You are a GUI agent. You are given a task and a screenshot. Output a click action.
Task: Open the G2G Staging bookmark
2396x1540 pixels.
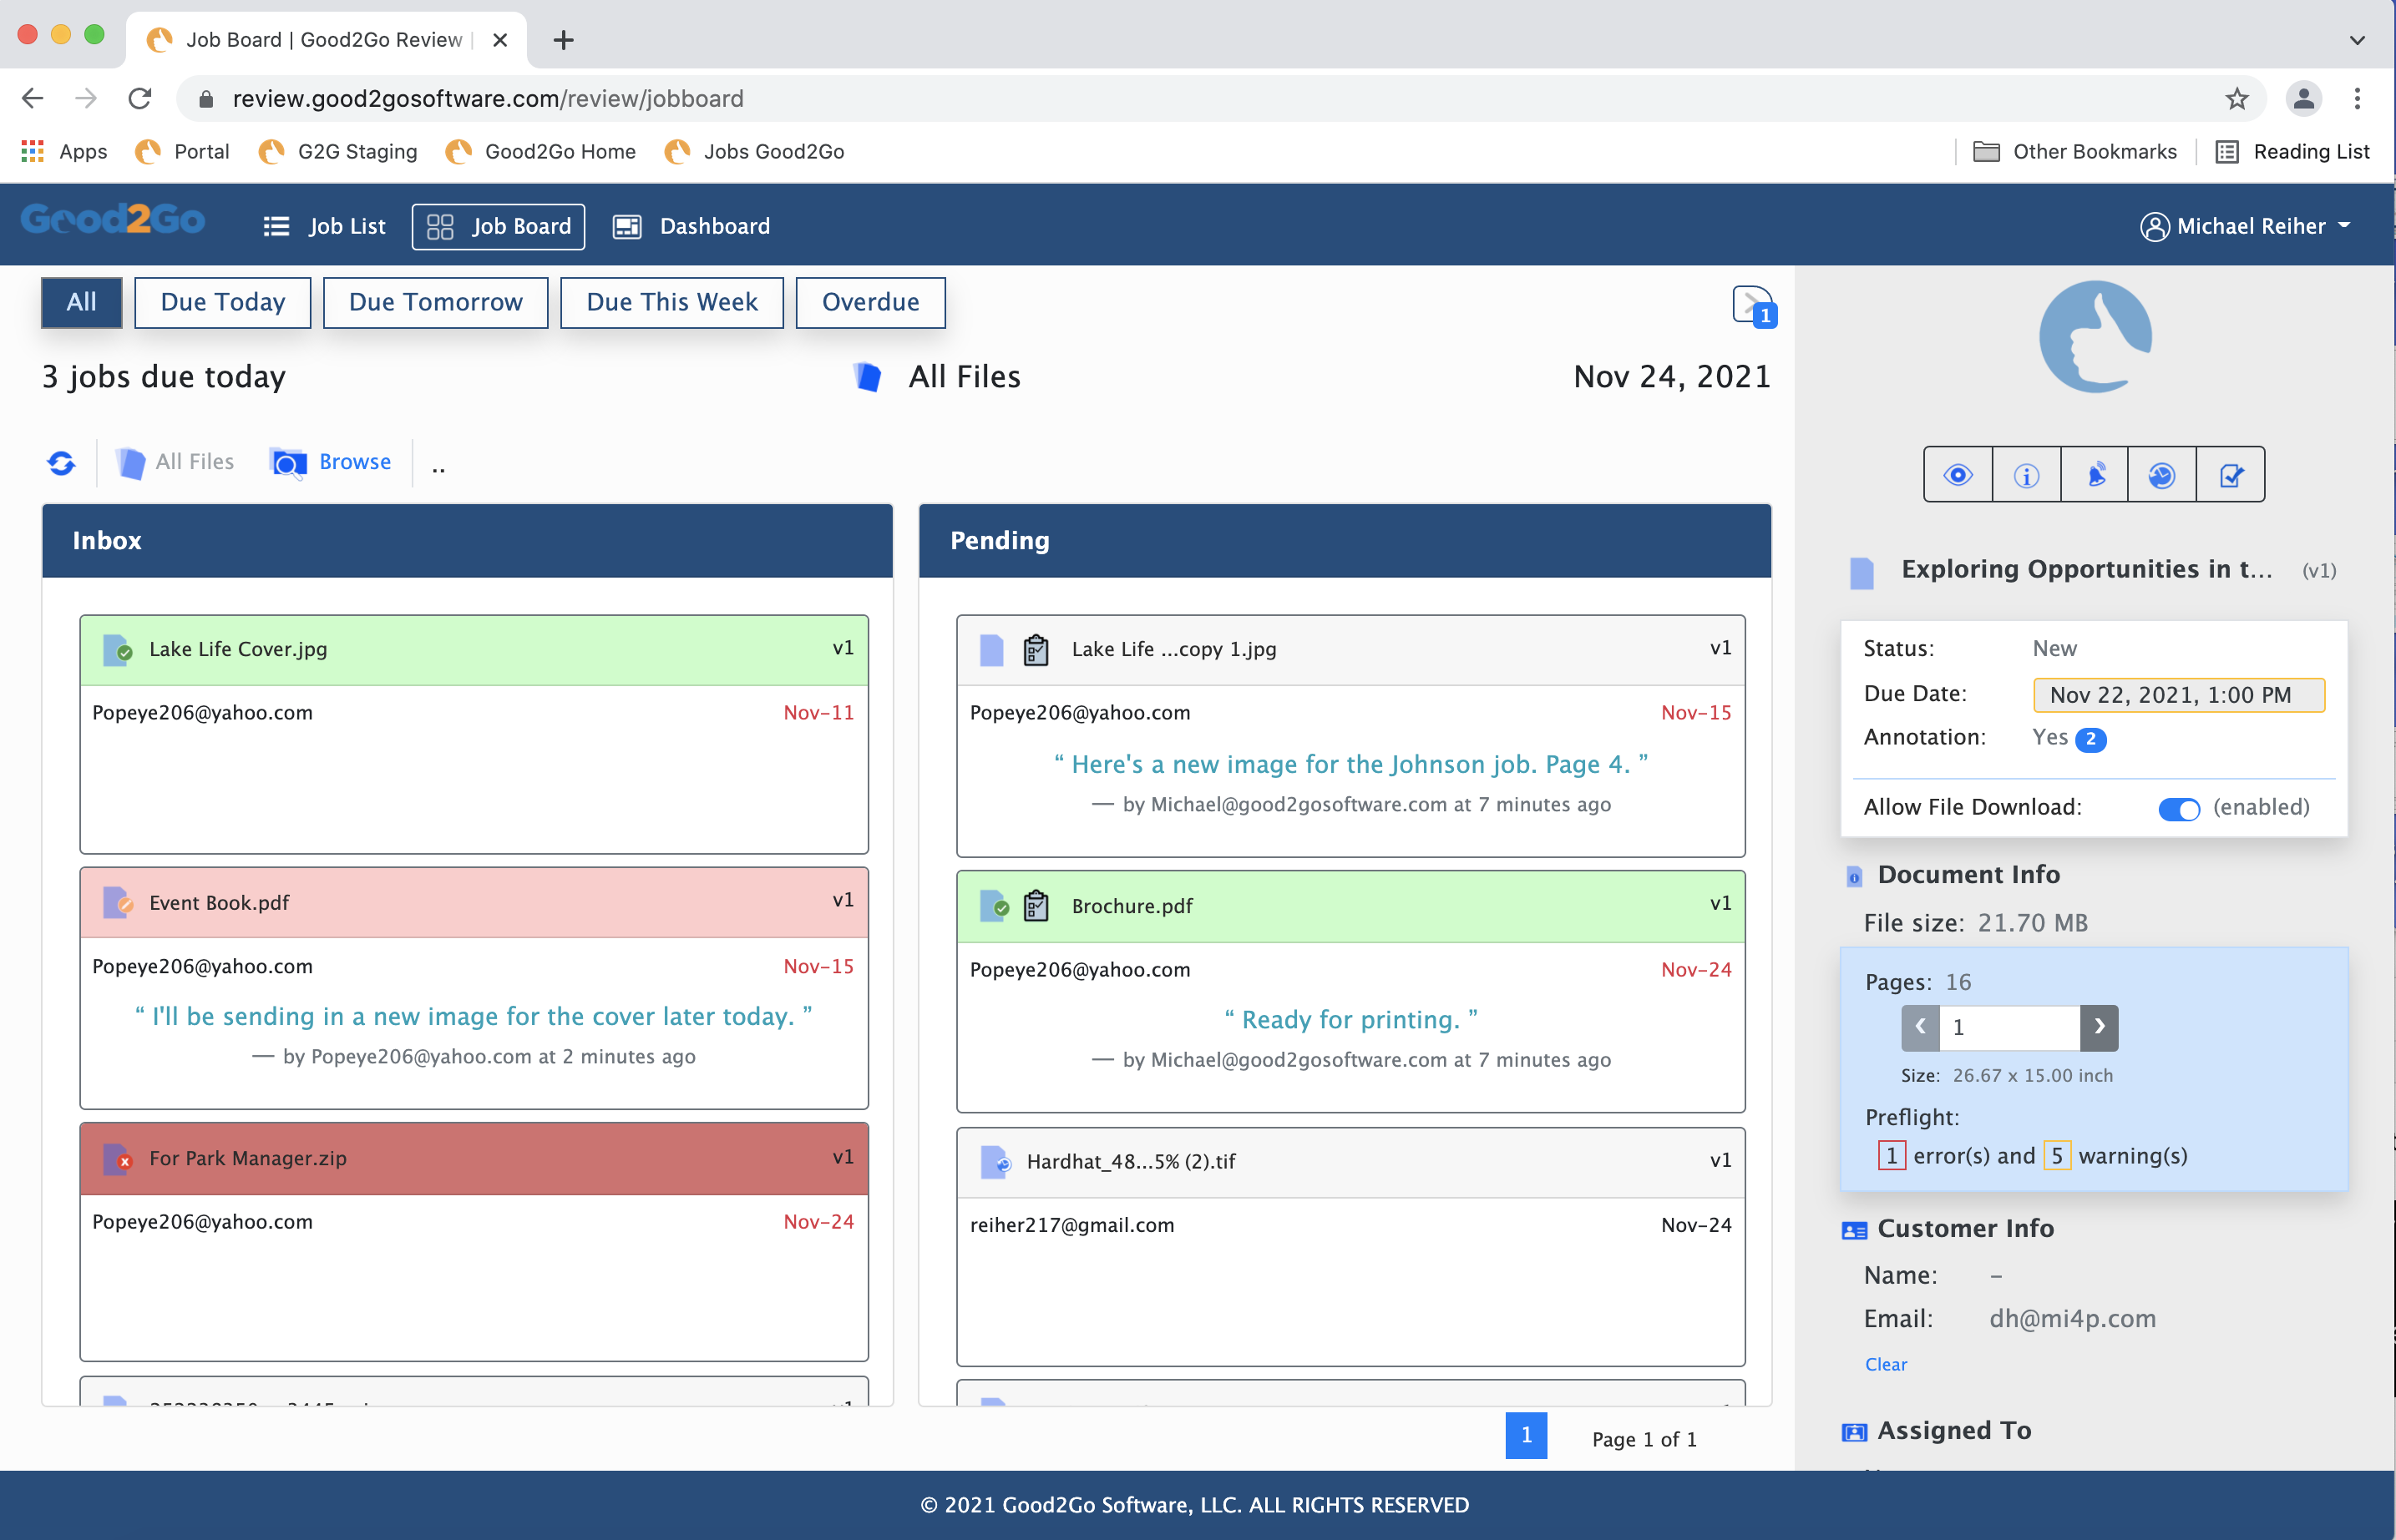[338, 151]
